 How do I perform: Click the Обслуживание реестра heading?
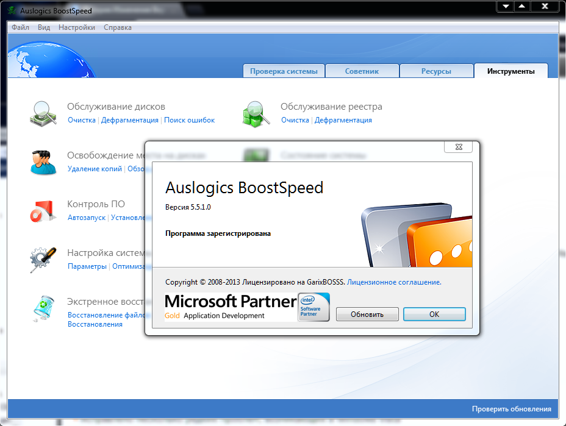[331, 107]
